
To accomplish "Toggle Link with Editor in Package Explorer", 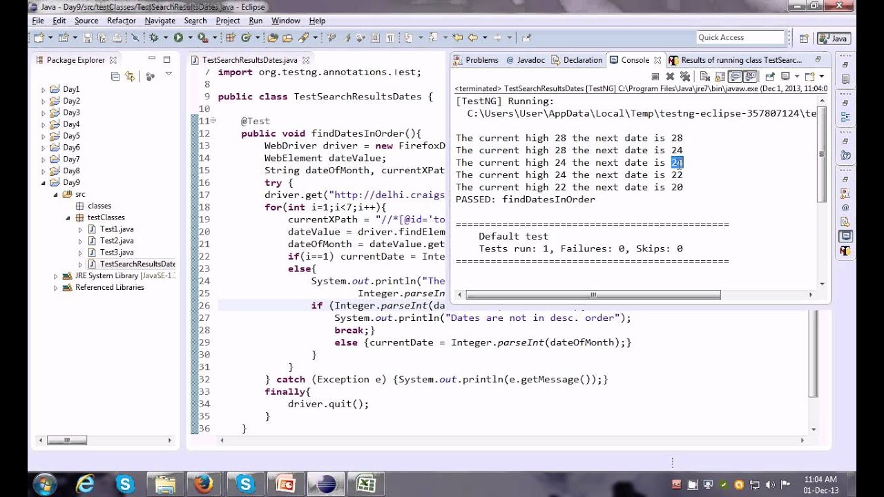I will click(130, 77).
